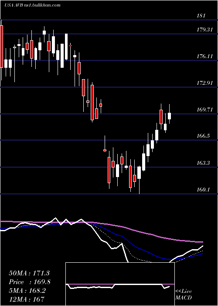
Task: Click the 179.31 price level label
Action: point(204,30)
